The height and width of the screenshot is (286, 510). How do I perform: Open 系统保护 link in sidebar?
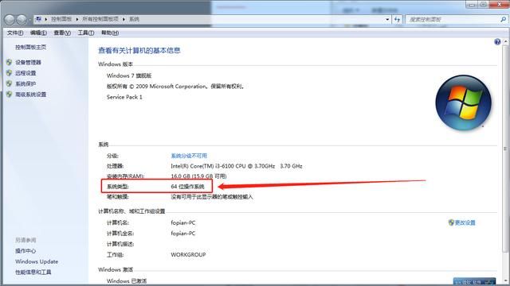tap(25, 83)
